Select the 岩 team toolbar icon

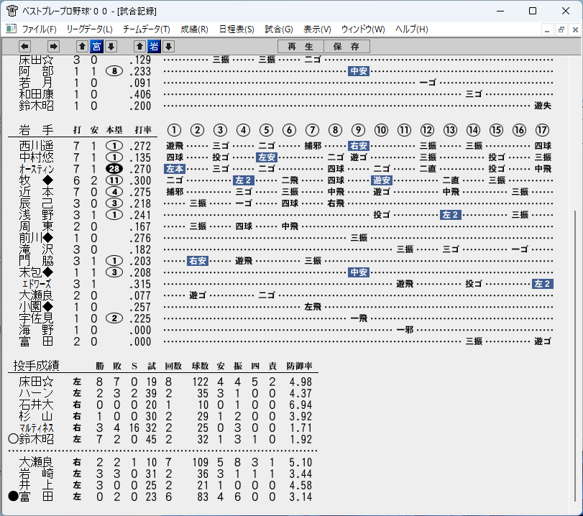coord(154,47)
